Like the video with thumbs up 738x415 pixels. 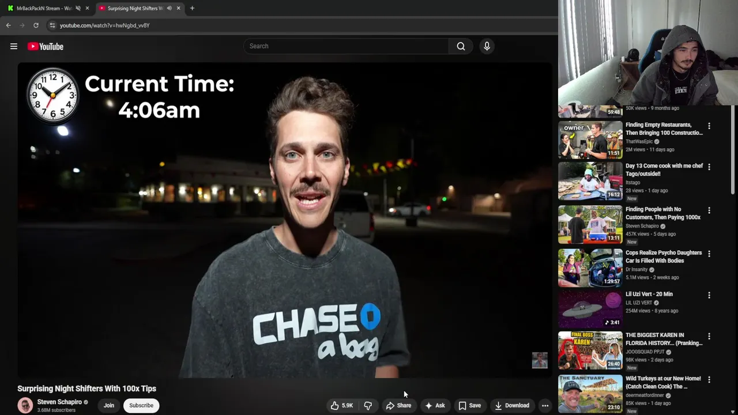(x=341, y=405)
